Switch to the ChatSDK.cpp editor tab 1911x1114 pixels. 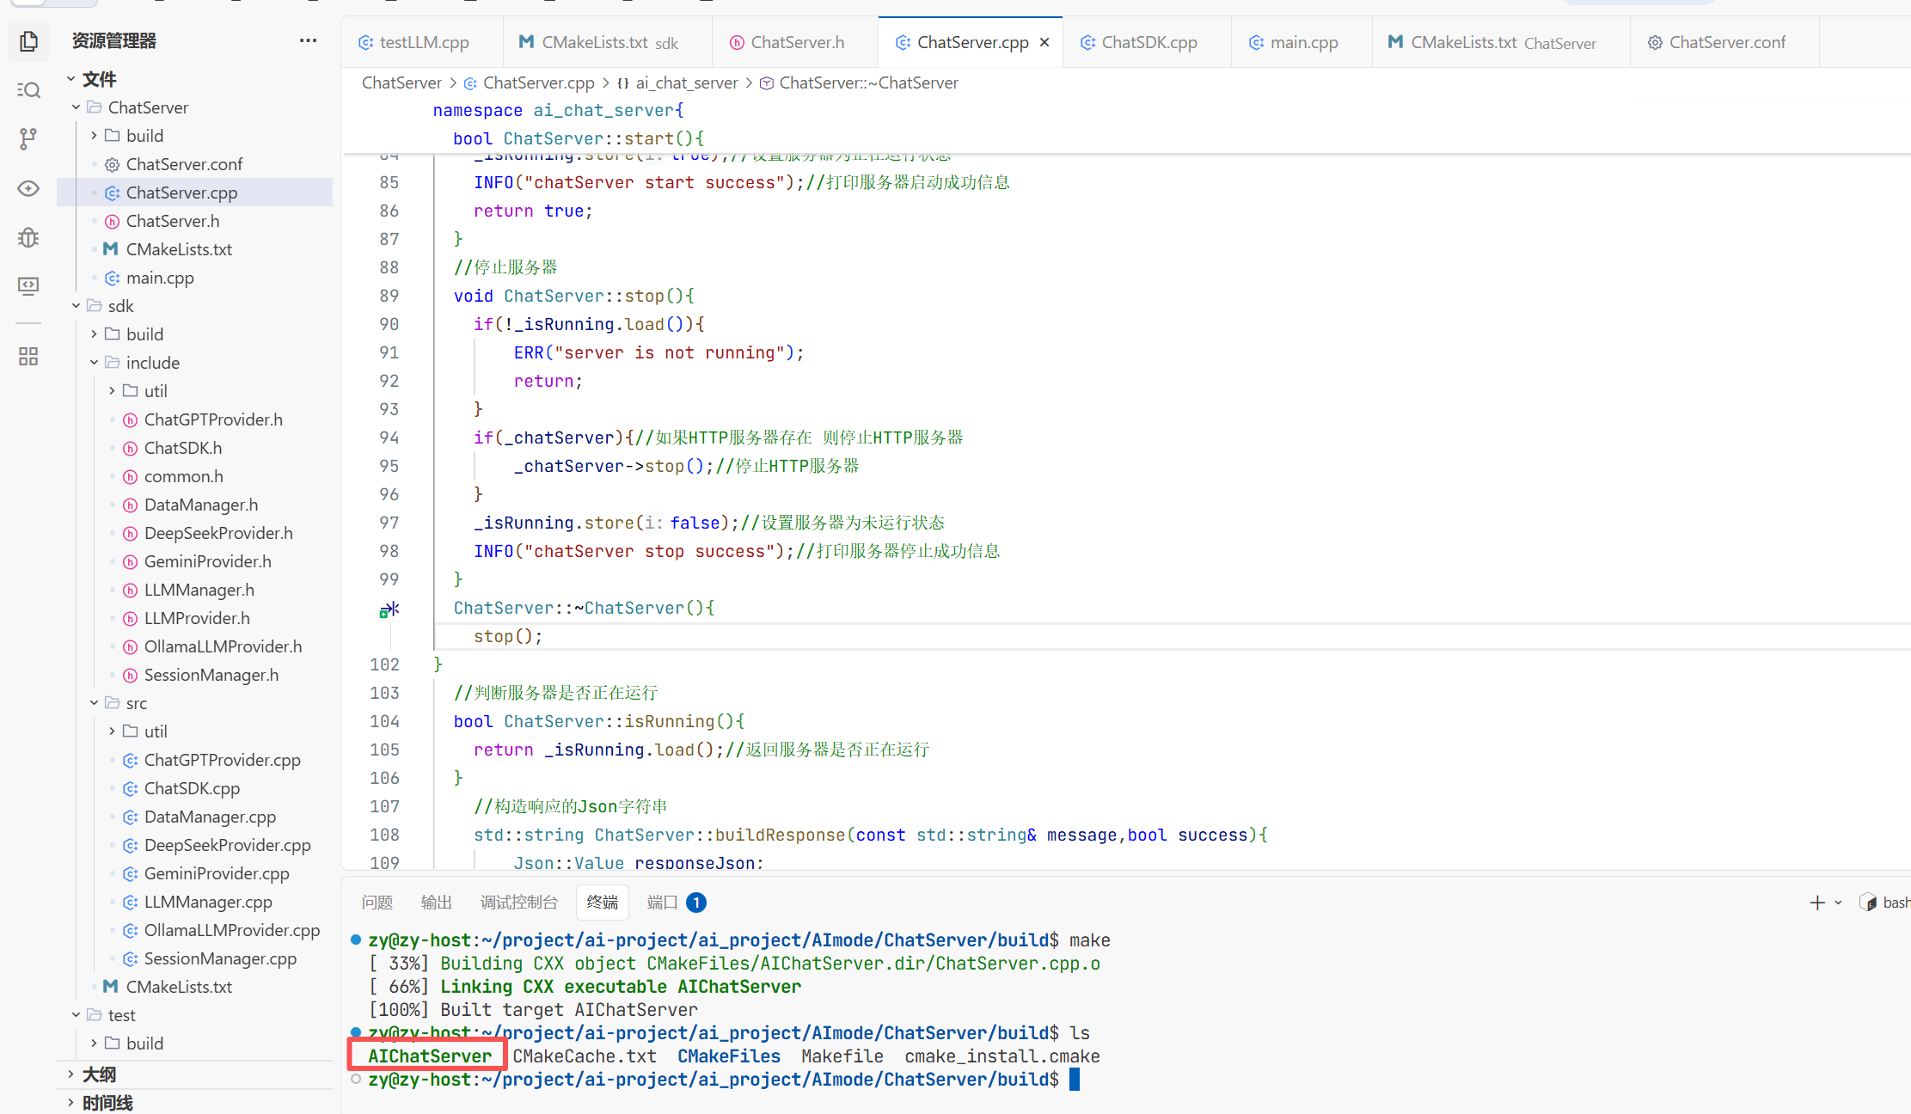pos(1148,42)
